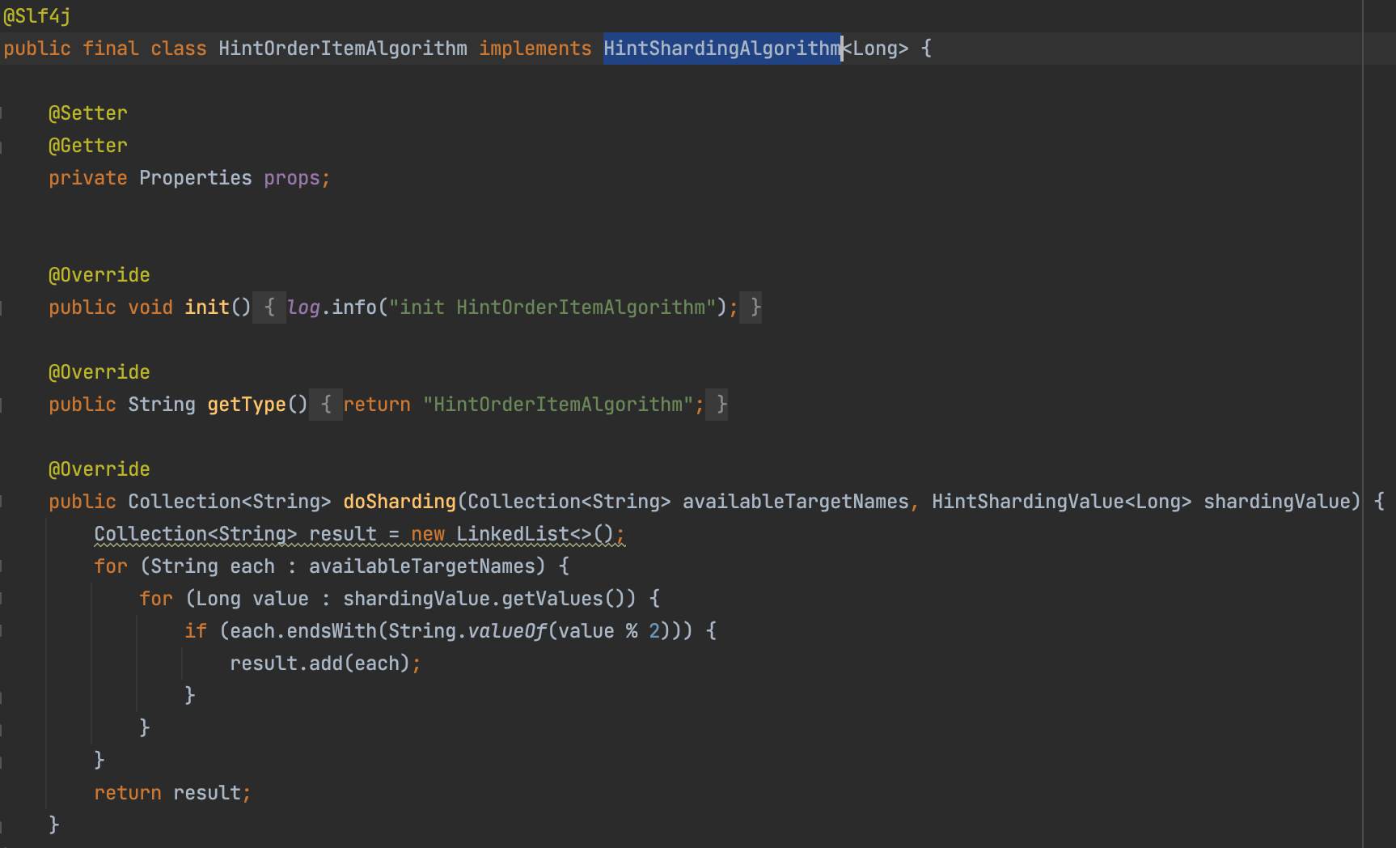Click the return result statement

[x=172, y=793]
